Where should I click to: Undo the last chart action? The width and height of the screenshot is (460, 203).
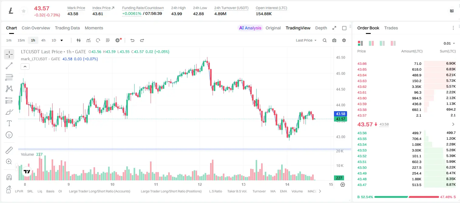click(132, 40)
